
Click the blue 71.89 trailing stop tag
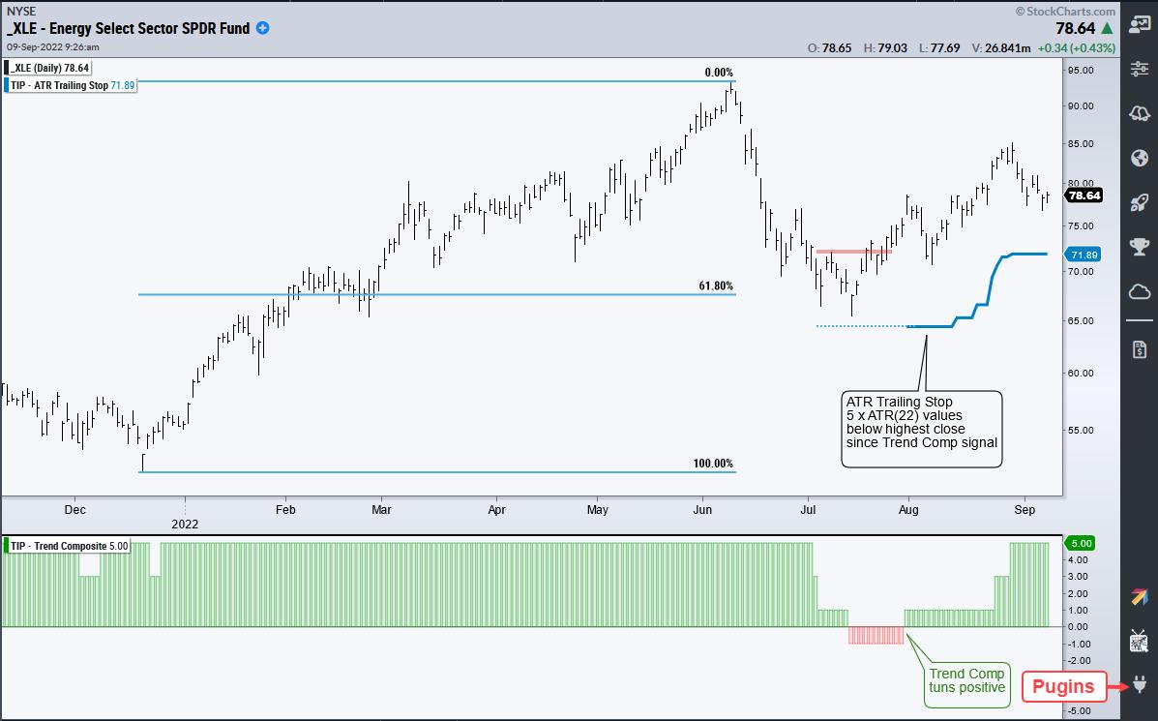tap(1084, 255)
